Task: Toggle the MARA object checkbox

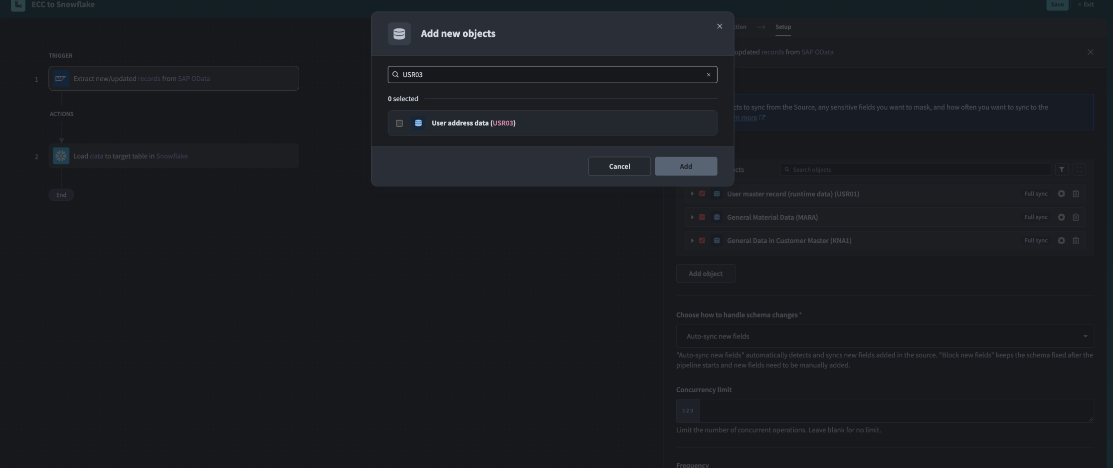Action: [x=702, y=217]
